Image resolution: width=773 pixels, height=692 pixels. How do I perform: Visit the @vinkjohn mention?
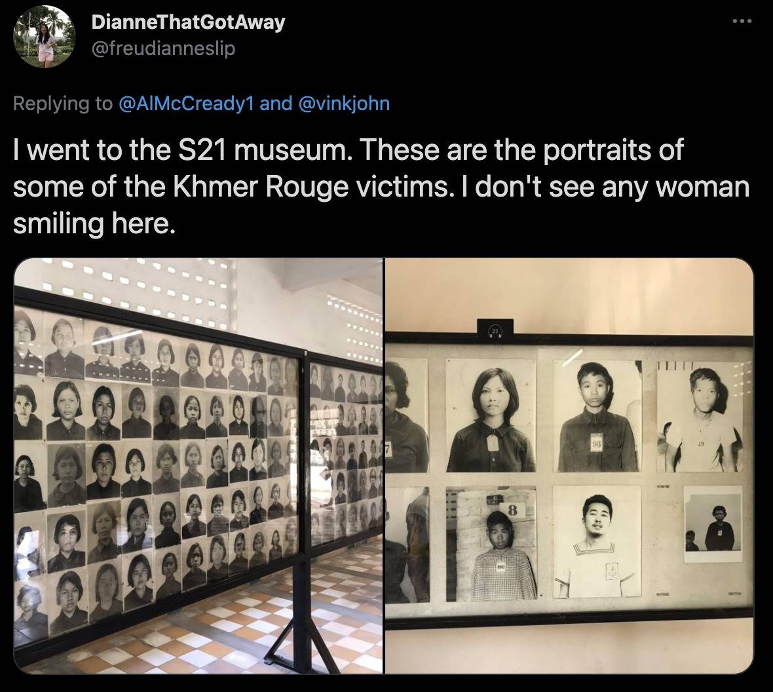pyautogui.click(x=344, y=104)
